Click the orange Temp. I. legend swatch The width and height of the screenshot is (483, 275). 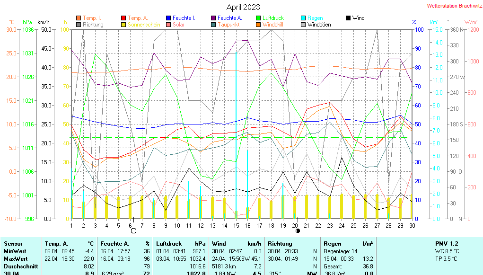tap(79, 18)
